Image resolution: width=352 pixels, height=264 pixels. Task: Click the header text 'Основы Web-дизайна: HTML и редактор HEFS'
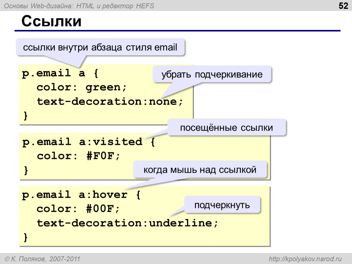click(79, 6)
